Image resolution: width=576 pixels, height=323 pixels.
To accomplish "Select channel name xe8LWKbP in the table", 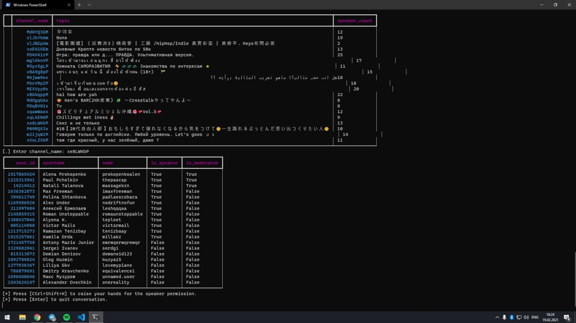I will pos(37,123).
